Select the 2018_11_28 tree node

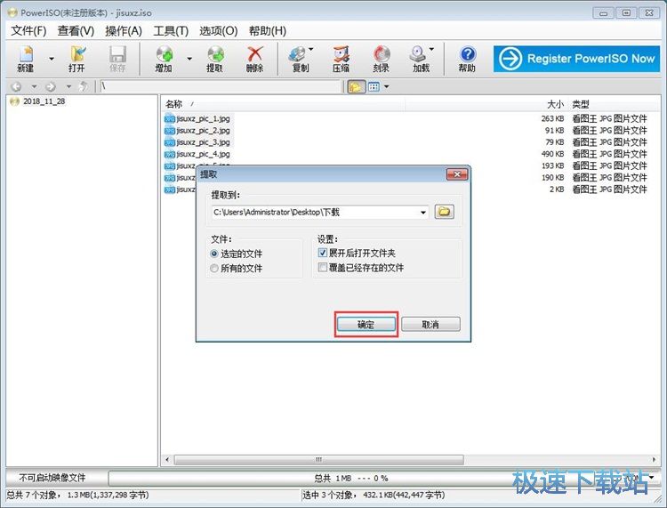click(x=44, y=101)
